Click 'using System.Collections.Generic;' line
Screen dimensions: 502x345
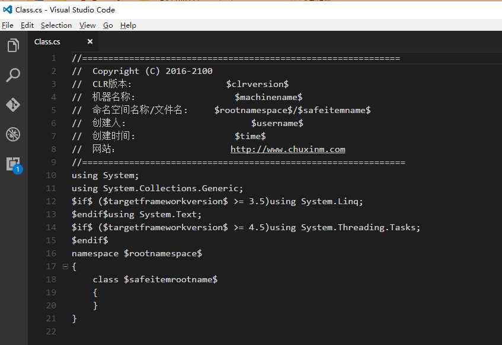click(x=157, y=188)
